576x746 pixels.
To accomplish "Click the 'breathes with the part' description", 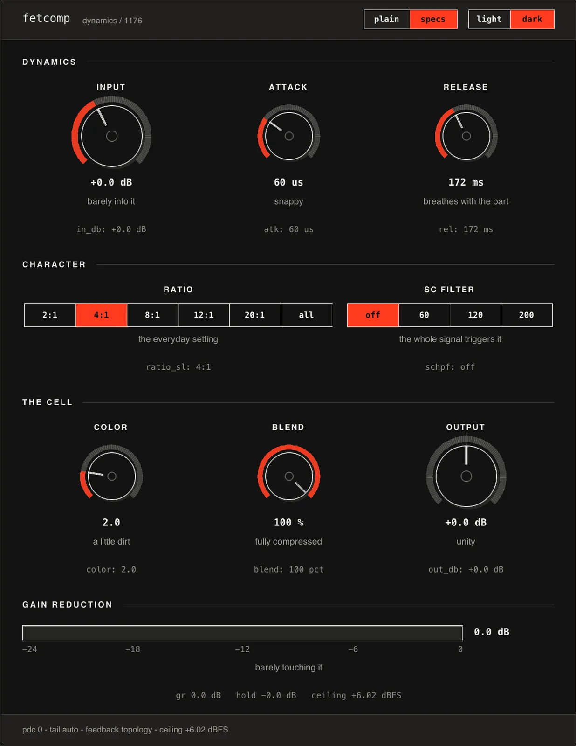I will tap(466, 201).
